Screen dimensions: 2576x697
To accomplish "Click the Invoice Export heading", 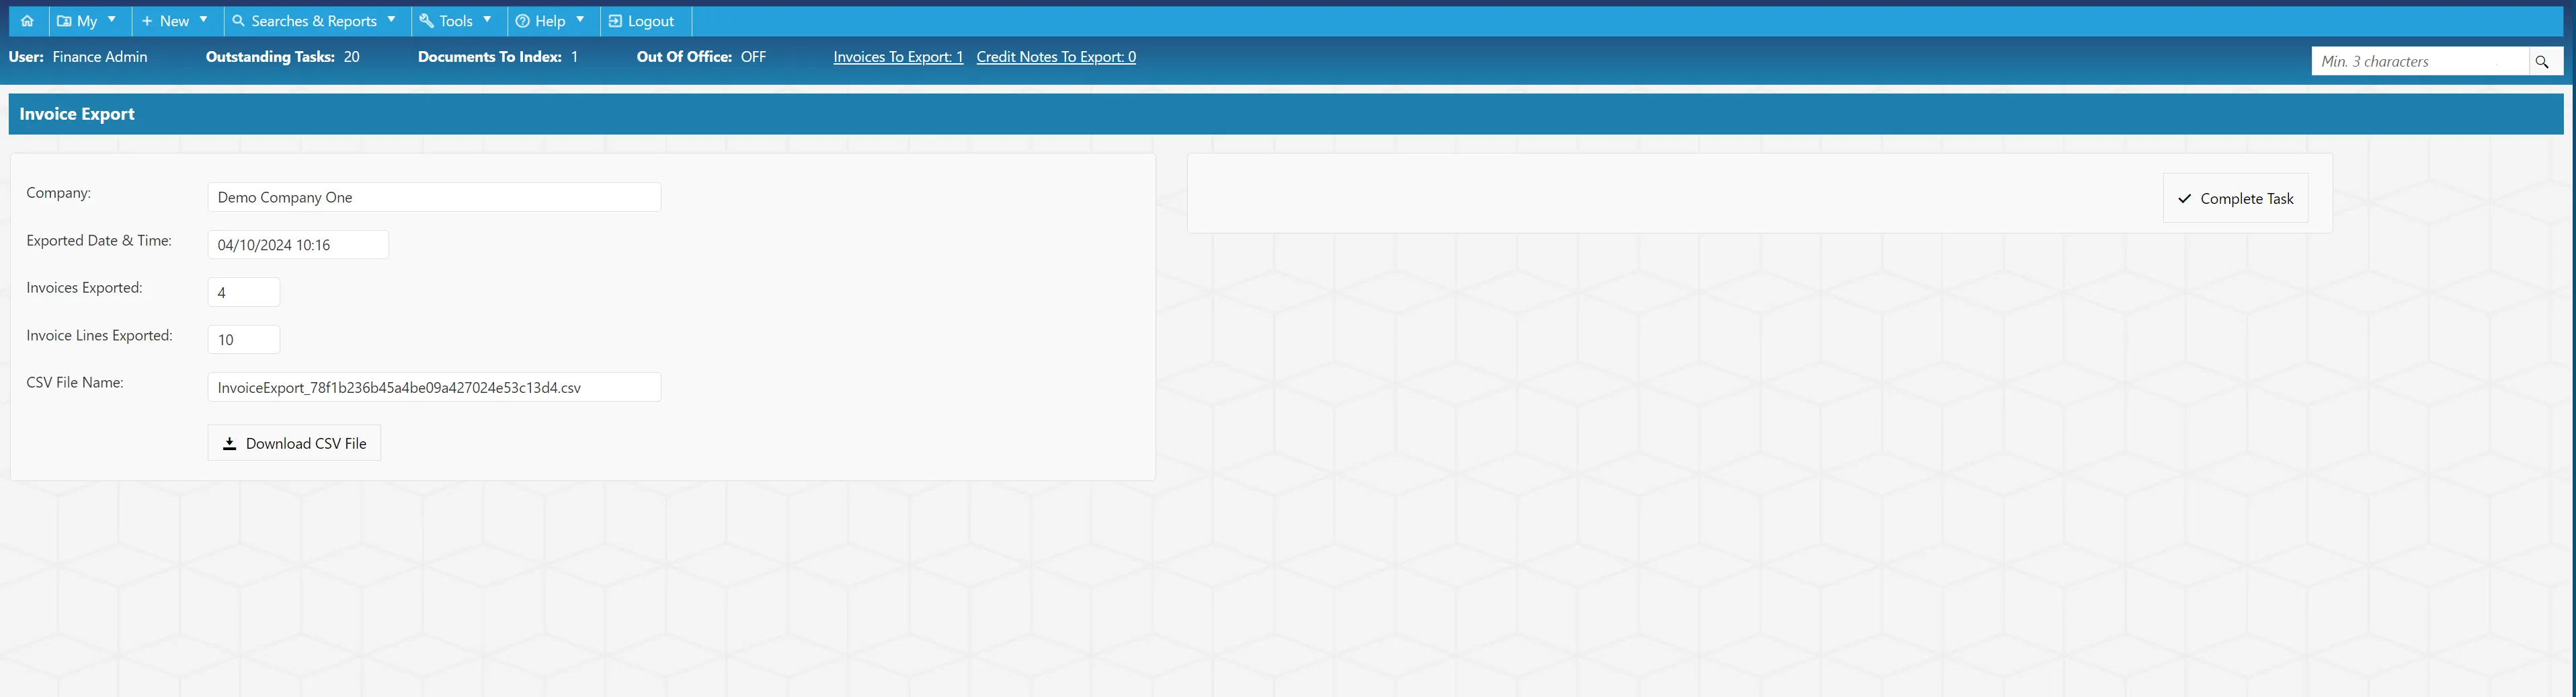I will (77, 114).
